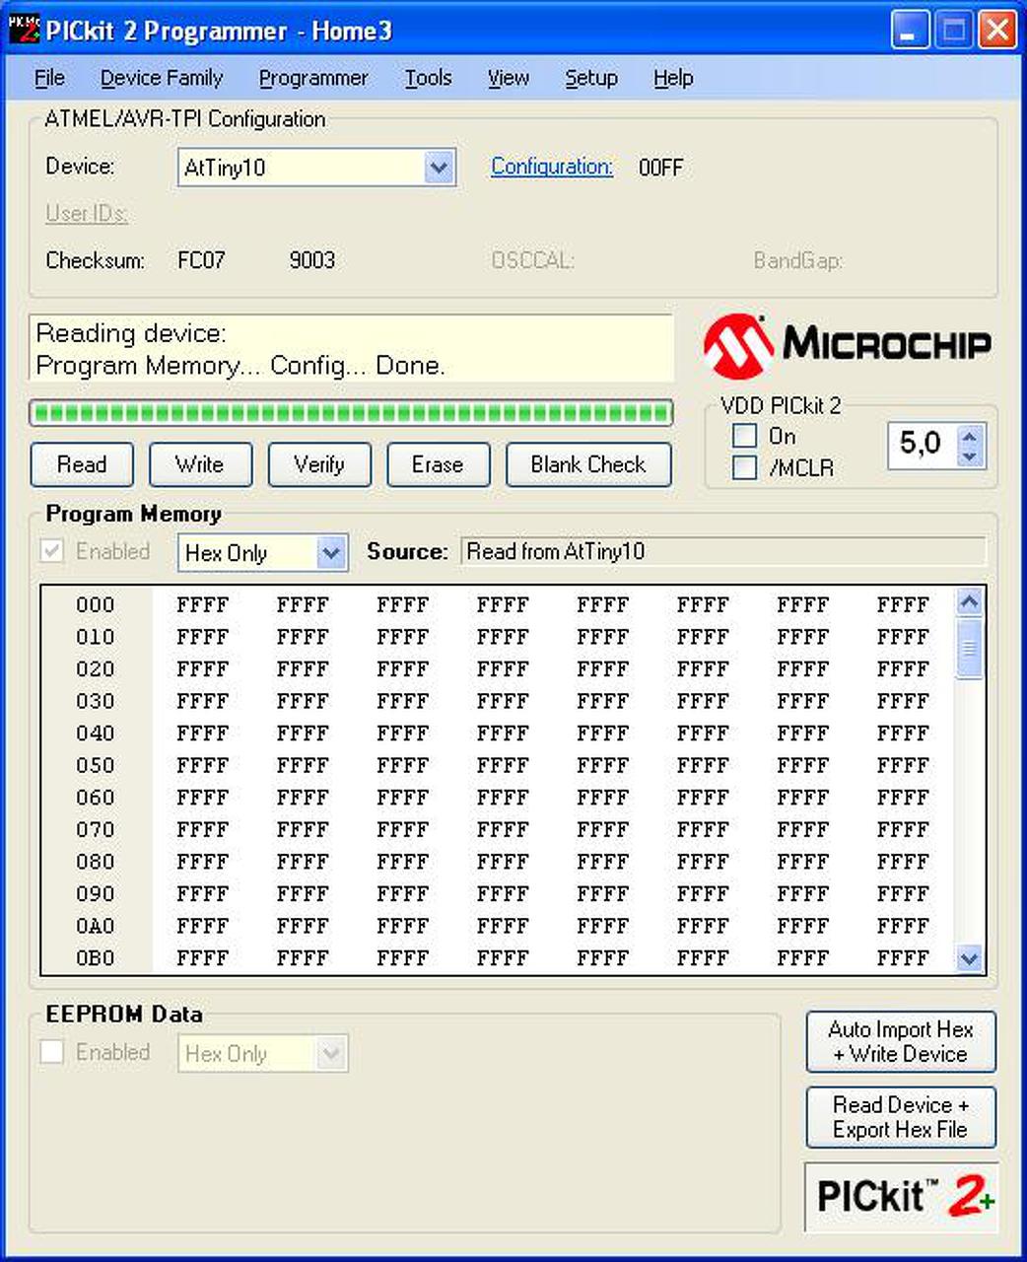Open the Tools menu
The width and height of the screenshot is (1027, 1262).
(428, 78)
